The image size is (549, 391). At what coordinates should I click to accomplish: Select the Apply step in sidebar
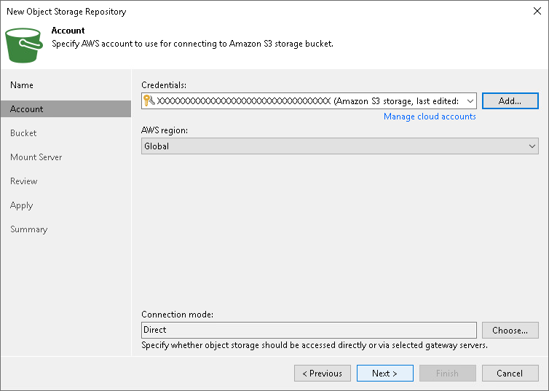point(21,205)
